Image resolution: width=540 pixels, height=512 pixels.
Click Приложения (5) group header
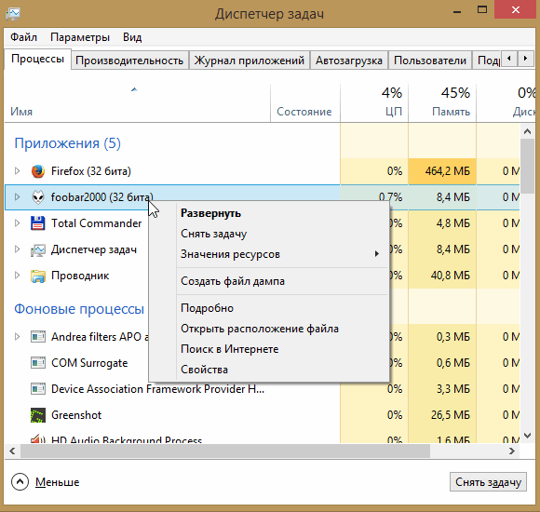[67, 143]
